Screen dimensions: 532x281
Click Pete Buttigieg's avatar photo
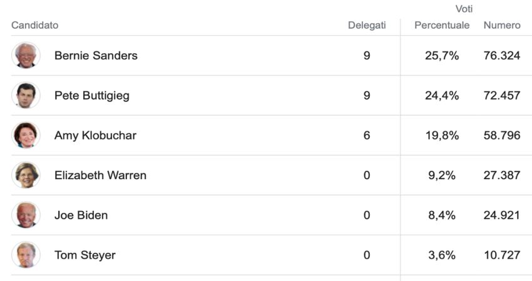click(26, 96)
